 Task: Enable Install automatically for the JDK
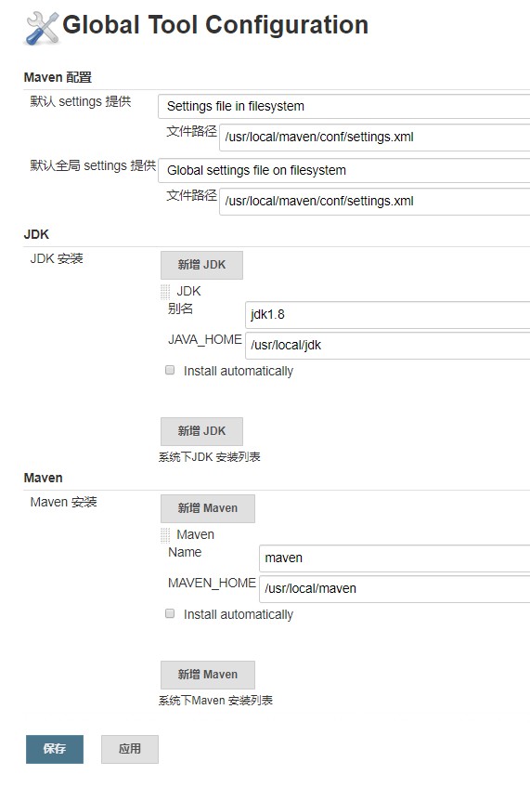(170, 371)
